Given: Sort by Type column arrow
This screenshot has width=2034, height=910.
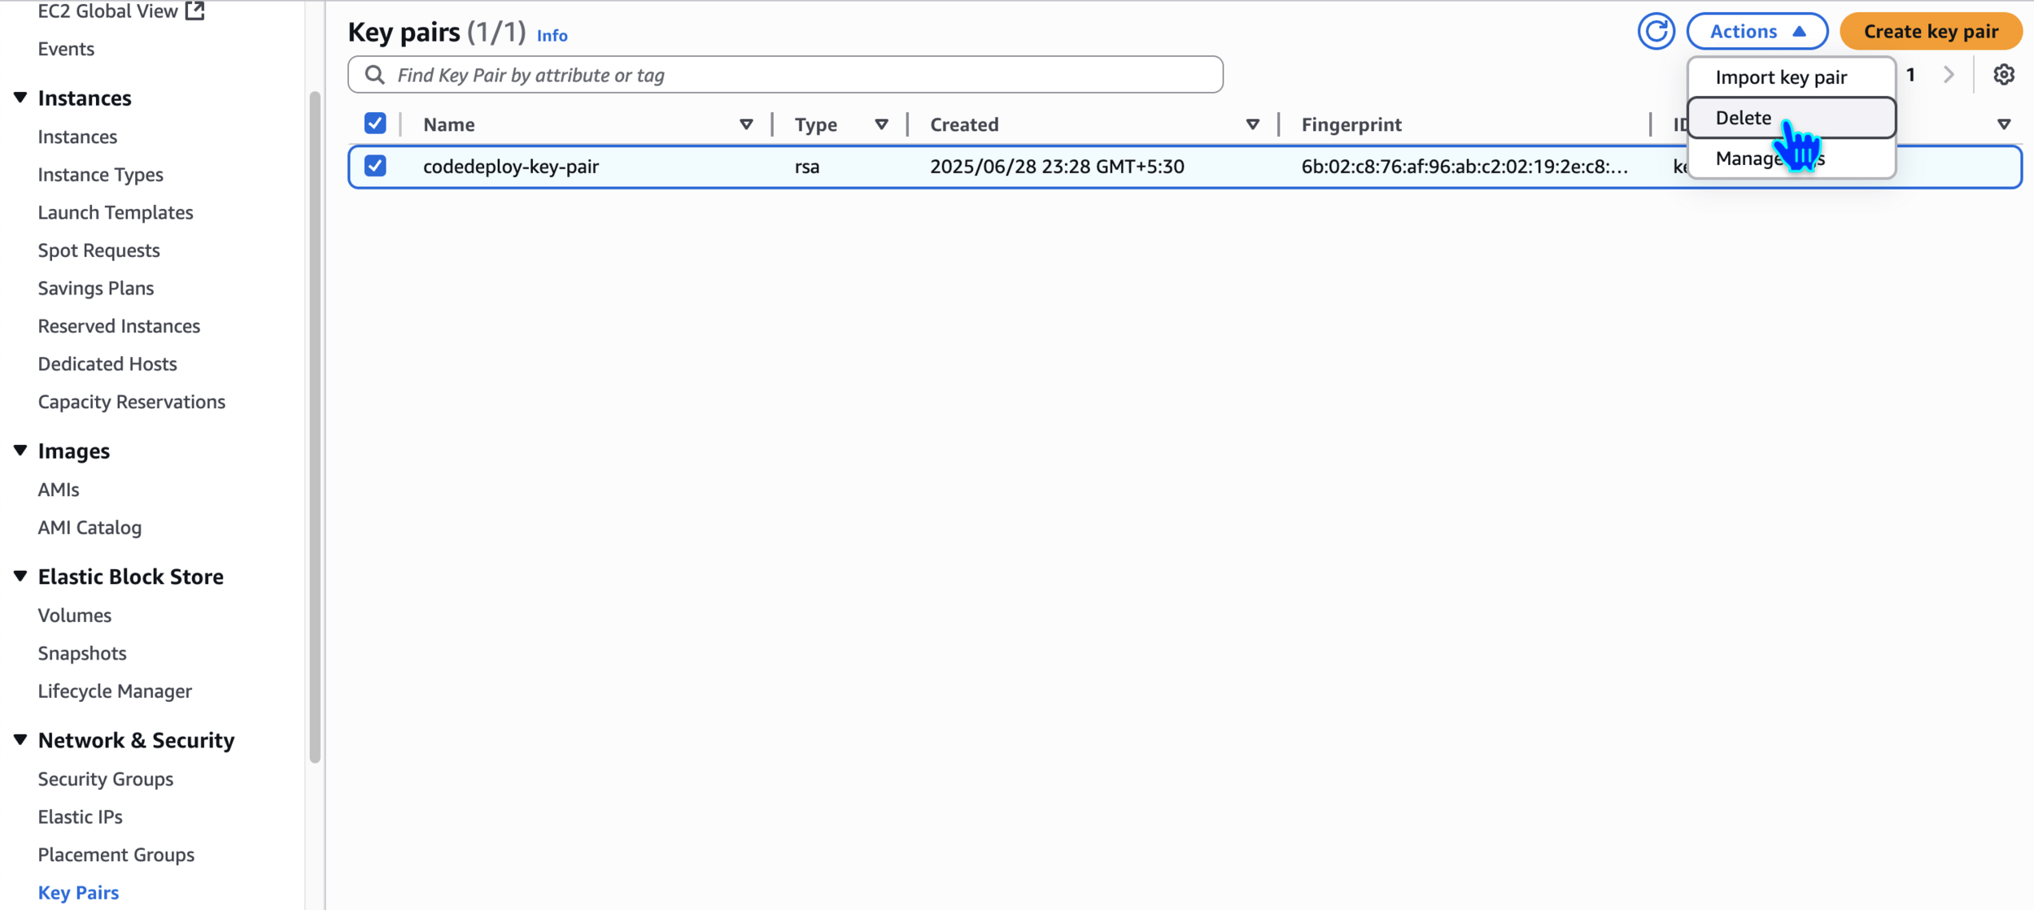Looking at the screenshot, I should pyautogui.click(x=881, y=124).
